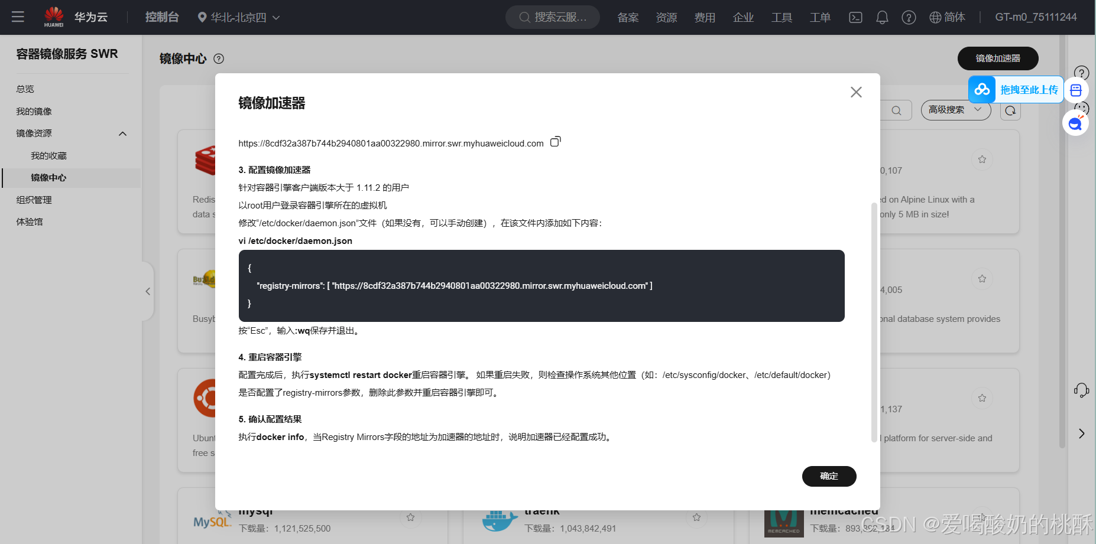This screenshot has width=1096, height=544.
Task: Click the Huawei Cloud logo
Action: click(x=76, y=17)
